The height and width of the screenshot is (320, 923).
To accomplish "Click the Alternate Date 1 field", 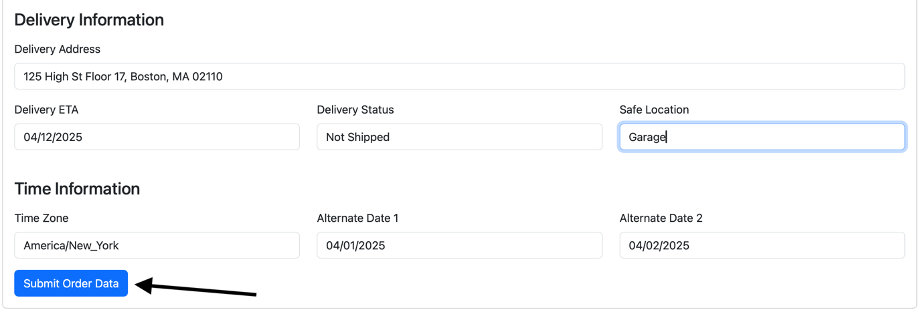I will [x=459, y=246].
